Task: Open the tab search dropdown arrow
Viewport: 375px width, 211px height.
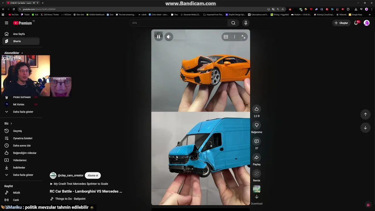Action: (3, 3)
